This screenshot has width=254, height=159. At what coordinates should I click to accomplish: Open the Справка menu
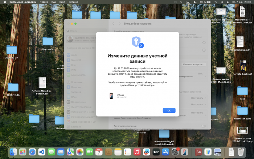pyautogui.click(x=73, y=2)
